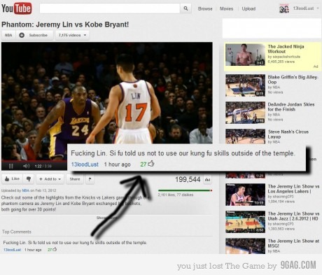Click The Jeremy Lin Show at MSG! title
The height and width of the screenshot is (275, 322).
point(293,244)
